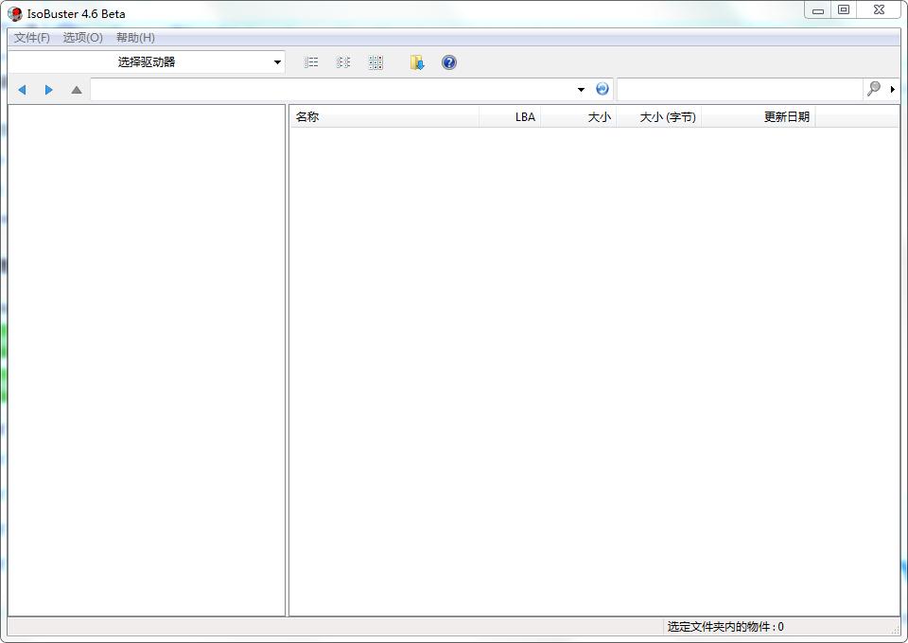
Task: Go up one folder level
Action: [x=77, y=90]
